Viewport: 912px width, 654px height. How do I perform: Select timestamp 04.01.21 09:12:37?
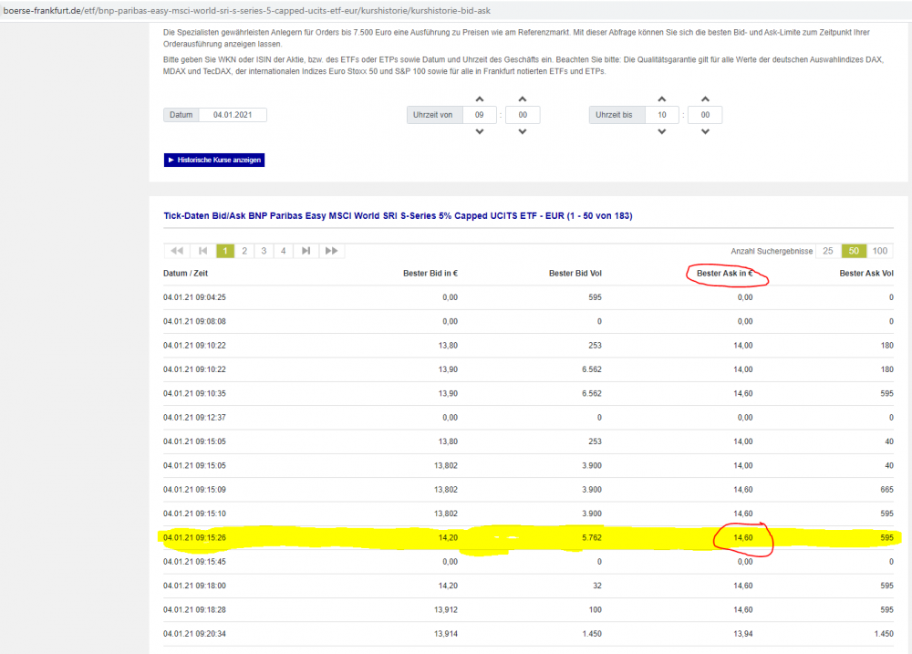pos(194,417)
